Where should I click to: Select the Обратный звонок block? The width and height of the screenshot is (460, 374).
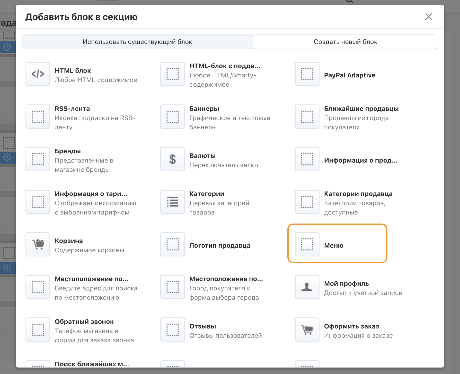[84, 322]
